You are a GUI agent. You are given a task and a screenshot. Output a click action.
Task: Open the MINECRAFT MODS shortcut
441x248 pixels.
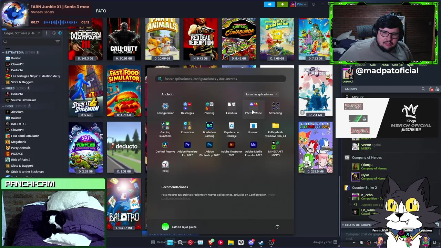click(275, 149)
